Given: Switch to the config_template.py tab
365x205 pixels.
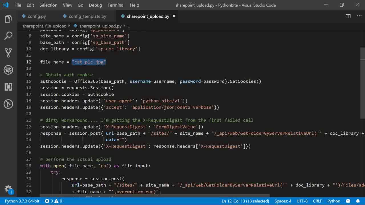Looking at the screenshot, I should (x=87, y=16).
